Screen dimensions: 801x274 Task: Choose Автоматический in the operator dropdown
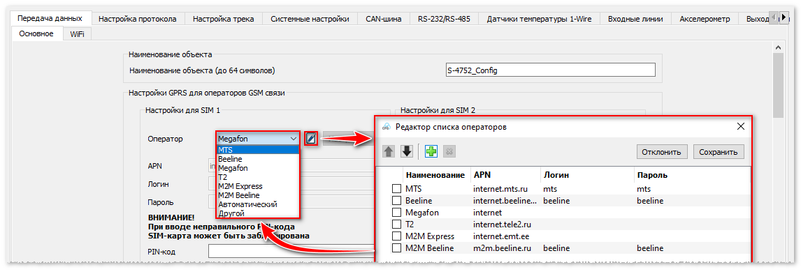pyautogui.click(x=258, y=204)
